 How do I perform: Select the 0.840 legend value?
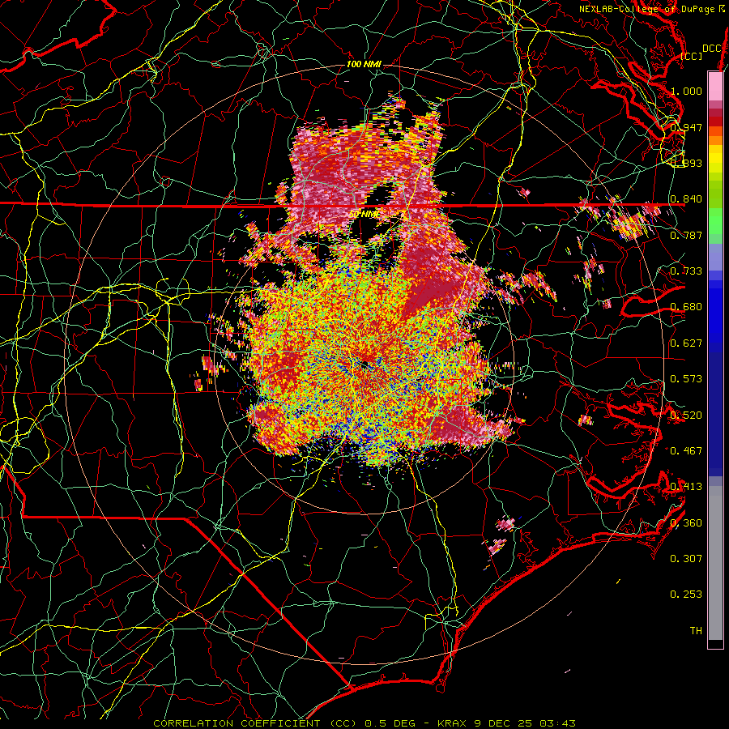pyautogui.click(x=686, y=199)
